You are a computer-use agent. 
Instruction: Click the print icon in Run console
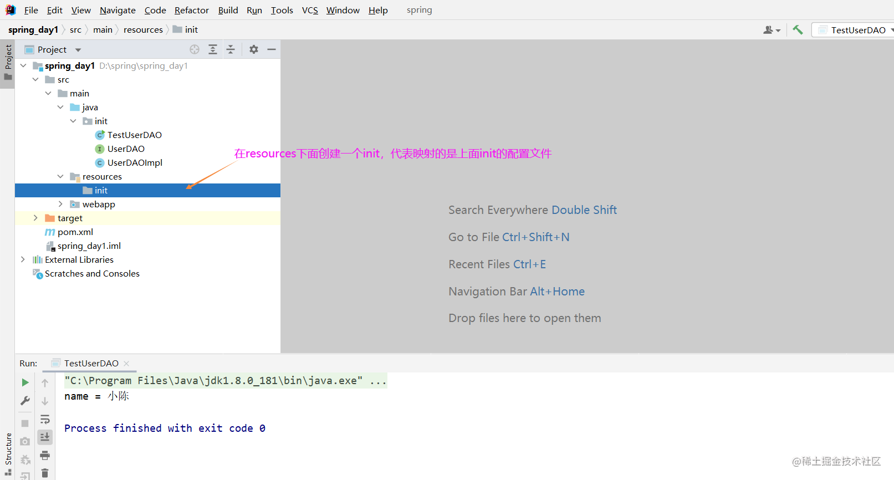(45, 456)
